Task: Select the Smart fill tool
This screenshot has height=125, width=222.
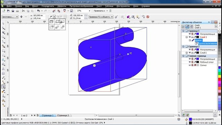Action: [x=3, y=46]
